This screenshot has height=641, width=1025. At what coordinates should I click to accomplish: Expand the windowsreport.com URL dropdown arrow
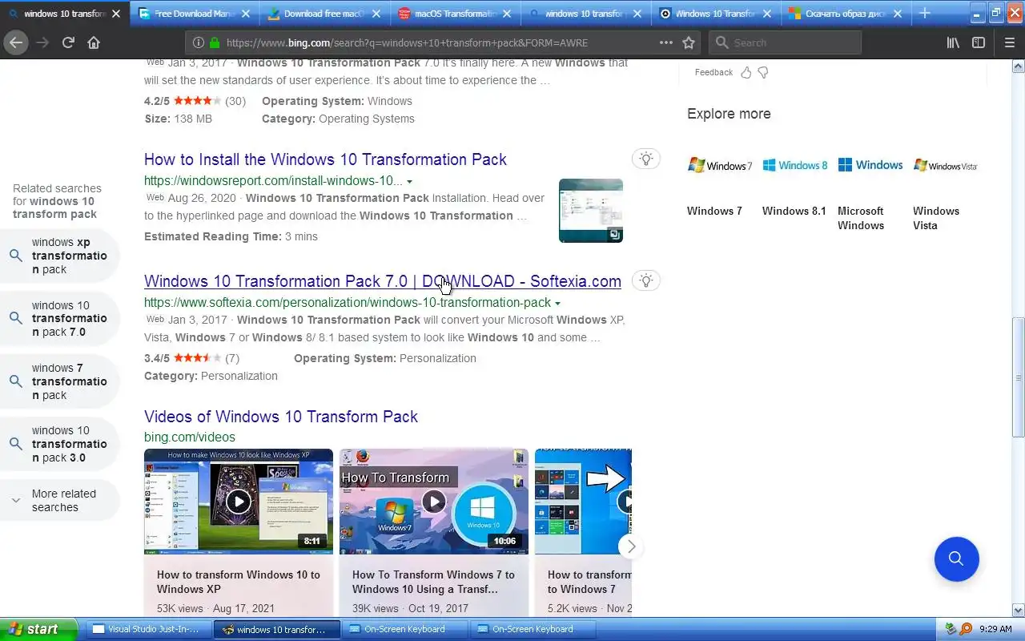[x=410, y=182]
